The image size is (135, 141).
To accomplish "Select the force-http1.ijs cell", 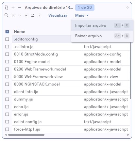I will pos(47,129).
